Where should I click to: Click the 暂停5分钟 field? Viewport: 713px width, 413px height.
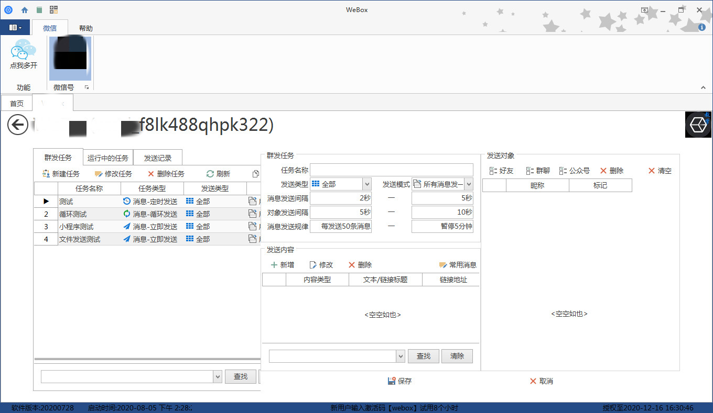pyautogui.click(x=442, y=226)
